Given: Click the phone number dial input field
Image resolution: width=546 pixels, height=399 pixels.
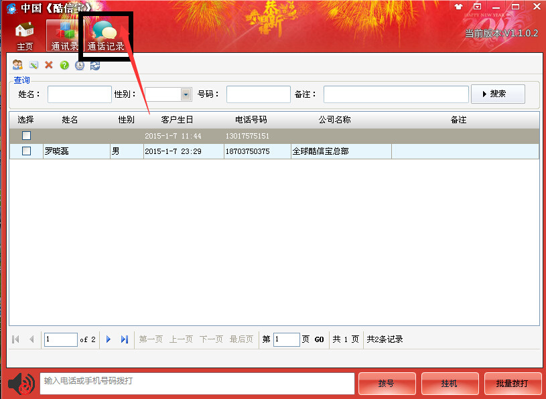Looking at the screenshot, I should coord(197,384).
